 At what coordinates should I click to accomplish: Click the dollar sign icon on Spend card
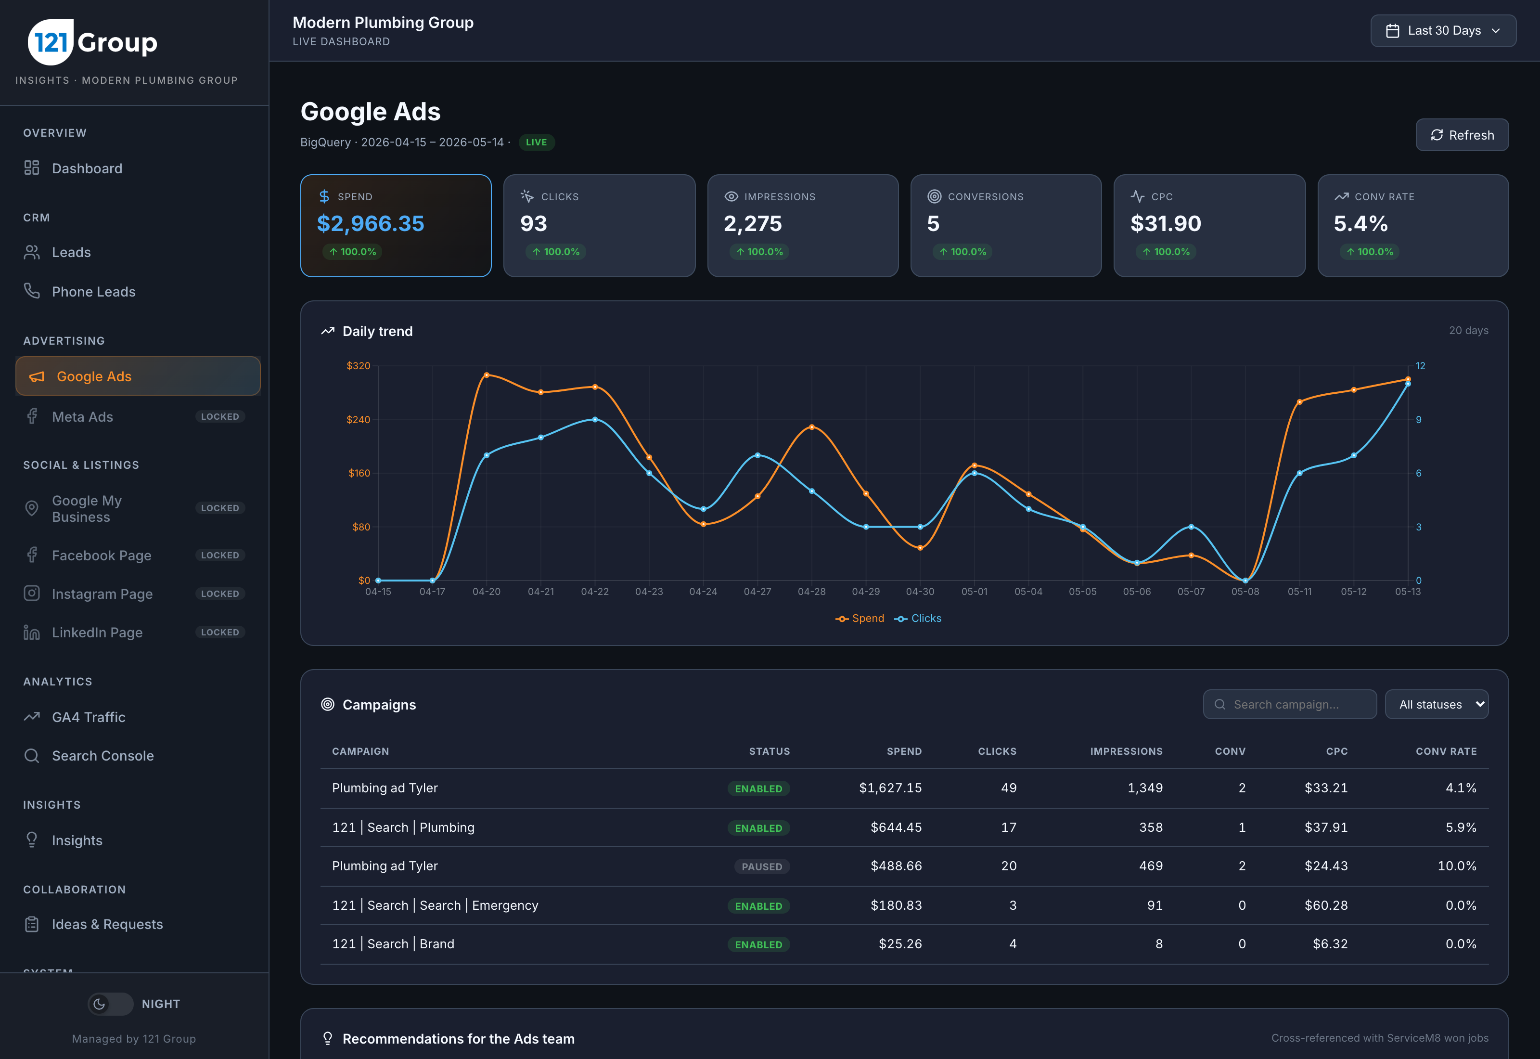click(324, 196)
